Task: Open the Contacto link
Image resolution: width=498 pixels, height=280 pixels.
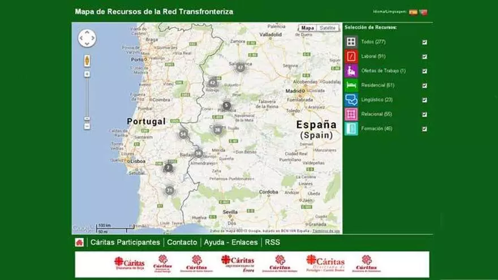Action: click(x=182, y=242)
